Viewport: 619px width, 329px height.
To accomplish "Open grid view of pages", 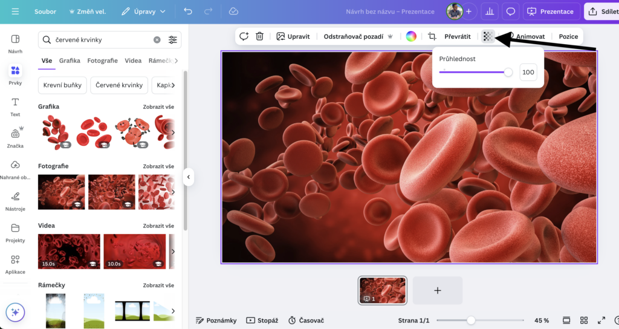I will tap(584, 321).
